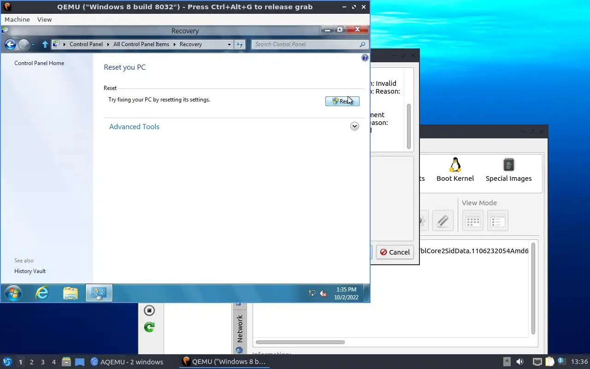The image size is (590, 369).
Task: Click the AQEMU list vertical scrollbar
Action: coord(533,288)
